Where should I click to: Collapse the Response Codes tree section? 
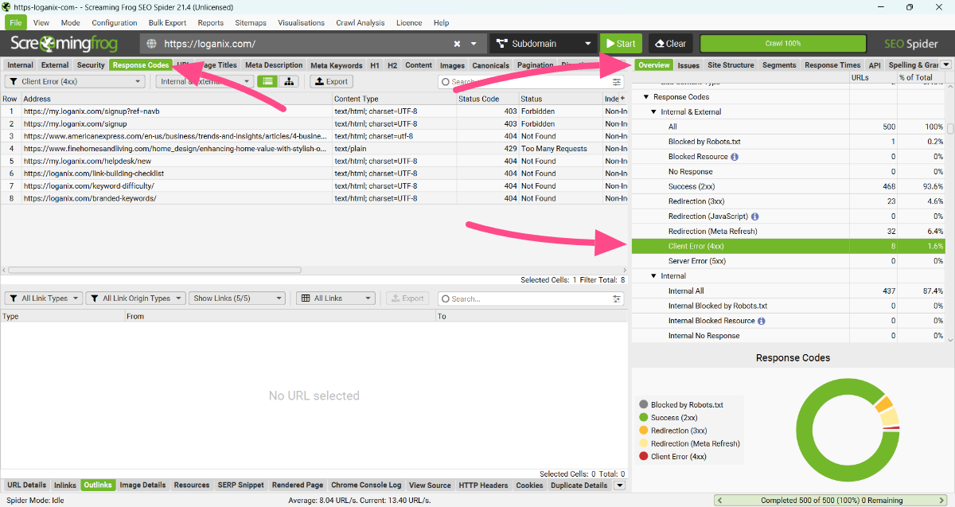646,97
